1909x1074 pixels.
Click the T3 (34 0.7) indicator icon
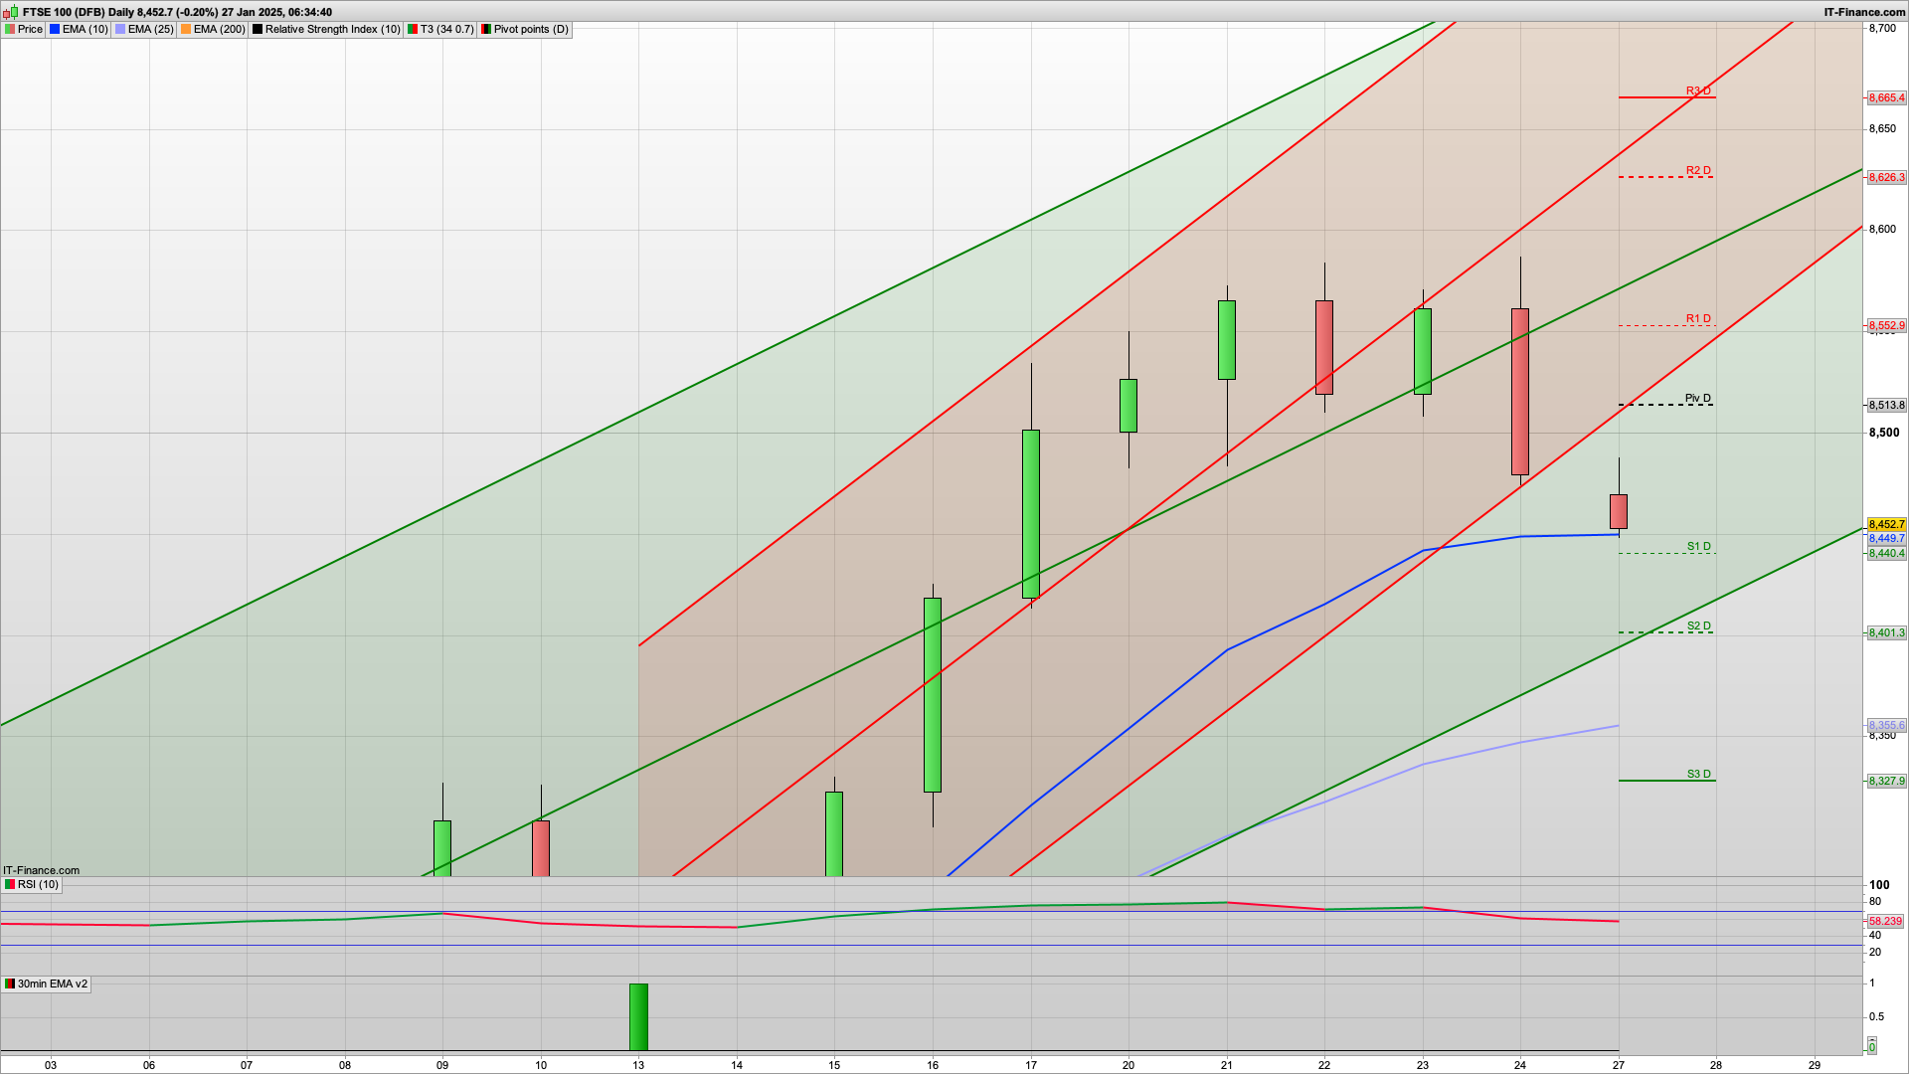(x=413, y=30)
